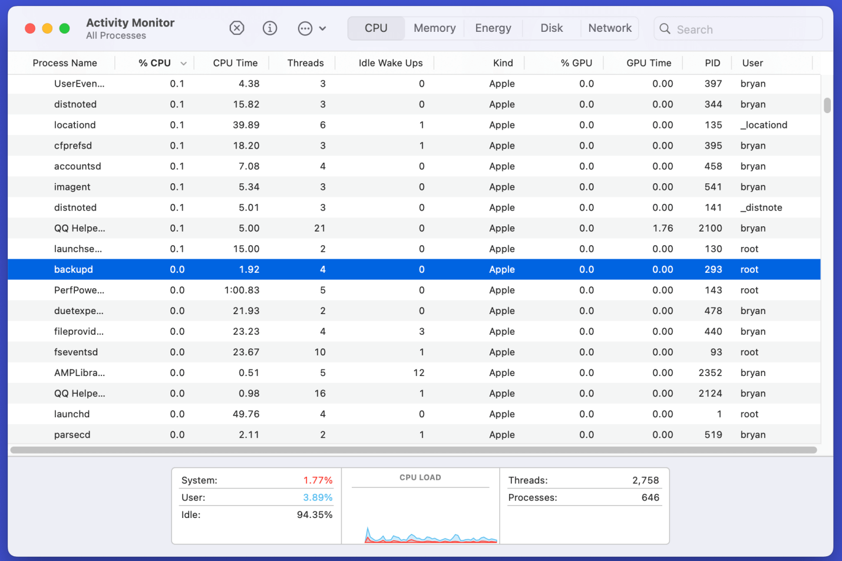Switch to the Memory tab

434,28
